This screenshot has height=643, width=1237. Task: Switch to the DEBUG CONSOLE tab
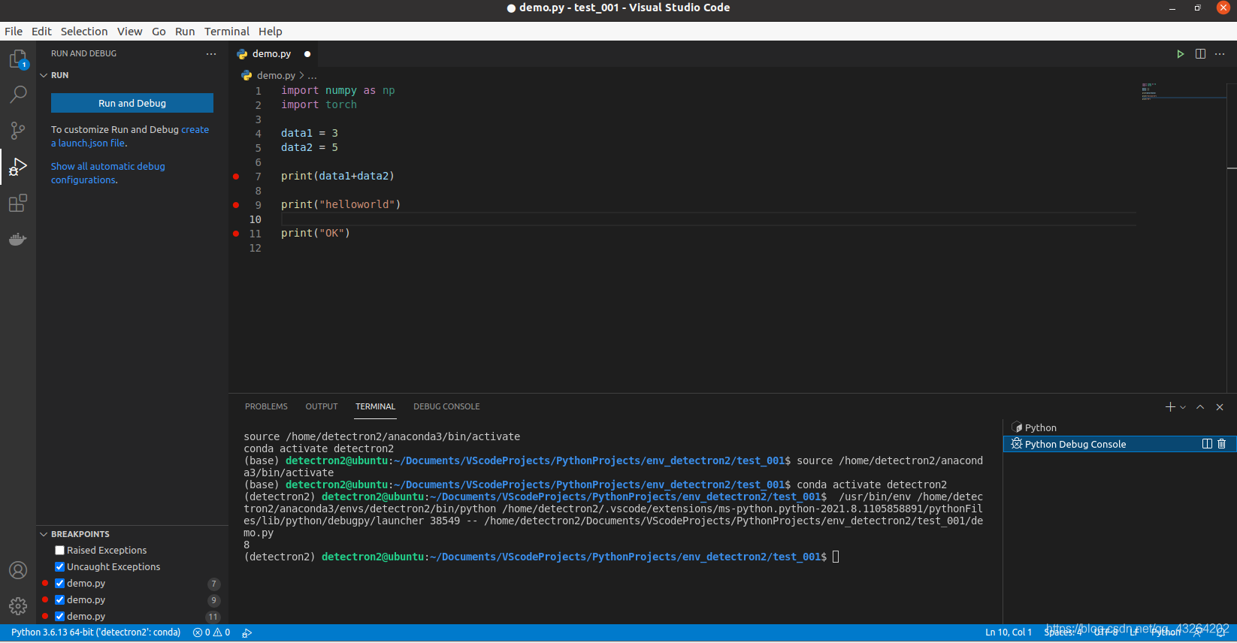(446, 406)
